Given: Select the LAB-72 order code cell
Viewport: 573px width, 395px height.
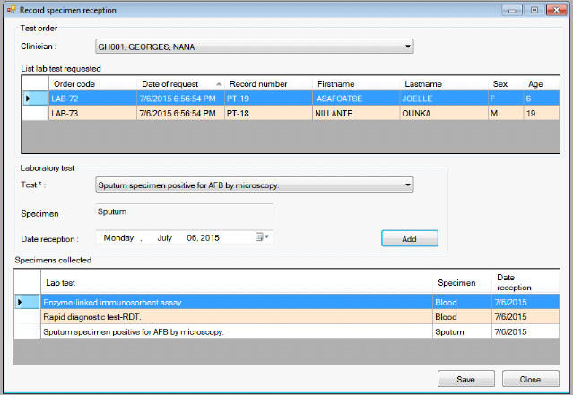Looking at the screenshot, I should coord(93,99).
